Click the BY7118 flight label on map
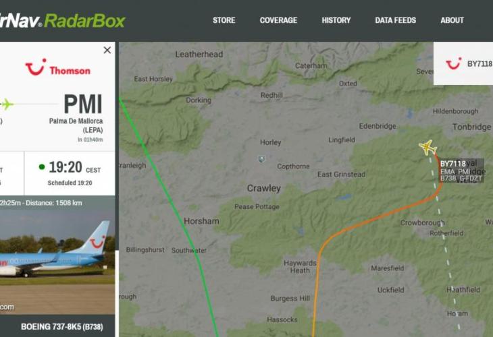Viewport: 493px width, 337px height. 452,164
